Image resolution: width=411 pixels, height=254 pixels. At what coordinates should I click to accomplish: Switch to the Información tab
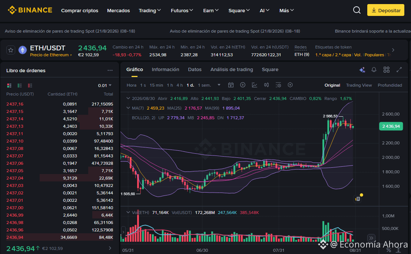pyautogui.click(x=165, y=69)
